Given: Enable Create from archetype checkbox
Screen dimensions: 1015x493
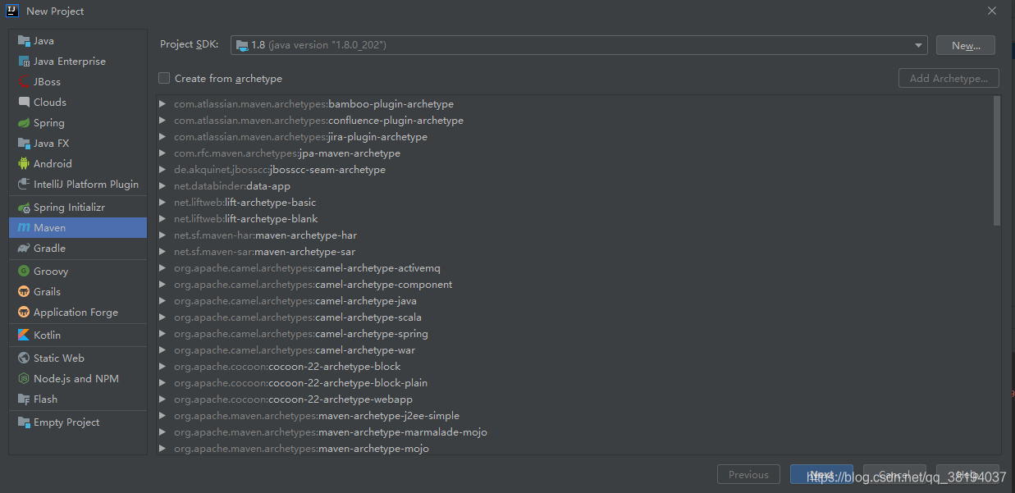Looking at the screenshot, I should pos(164,78).
